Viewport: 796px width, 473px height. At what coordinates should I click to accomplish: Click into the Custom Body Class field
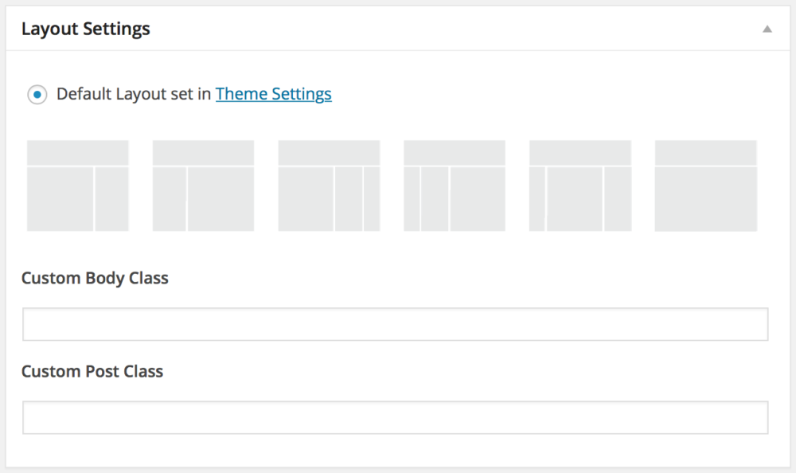395,325
